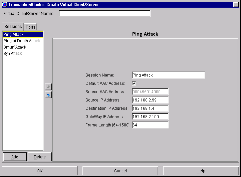Click the Cancel button
The height and width of the screenshot is (177, 241).
[120, 171]
